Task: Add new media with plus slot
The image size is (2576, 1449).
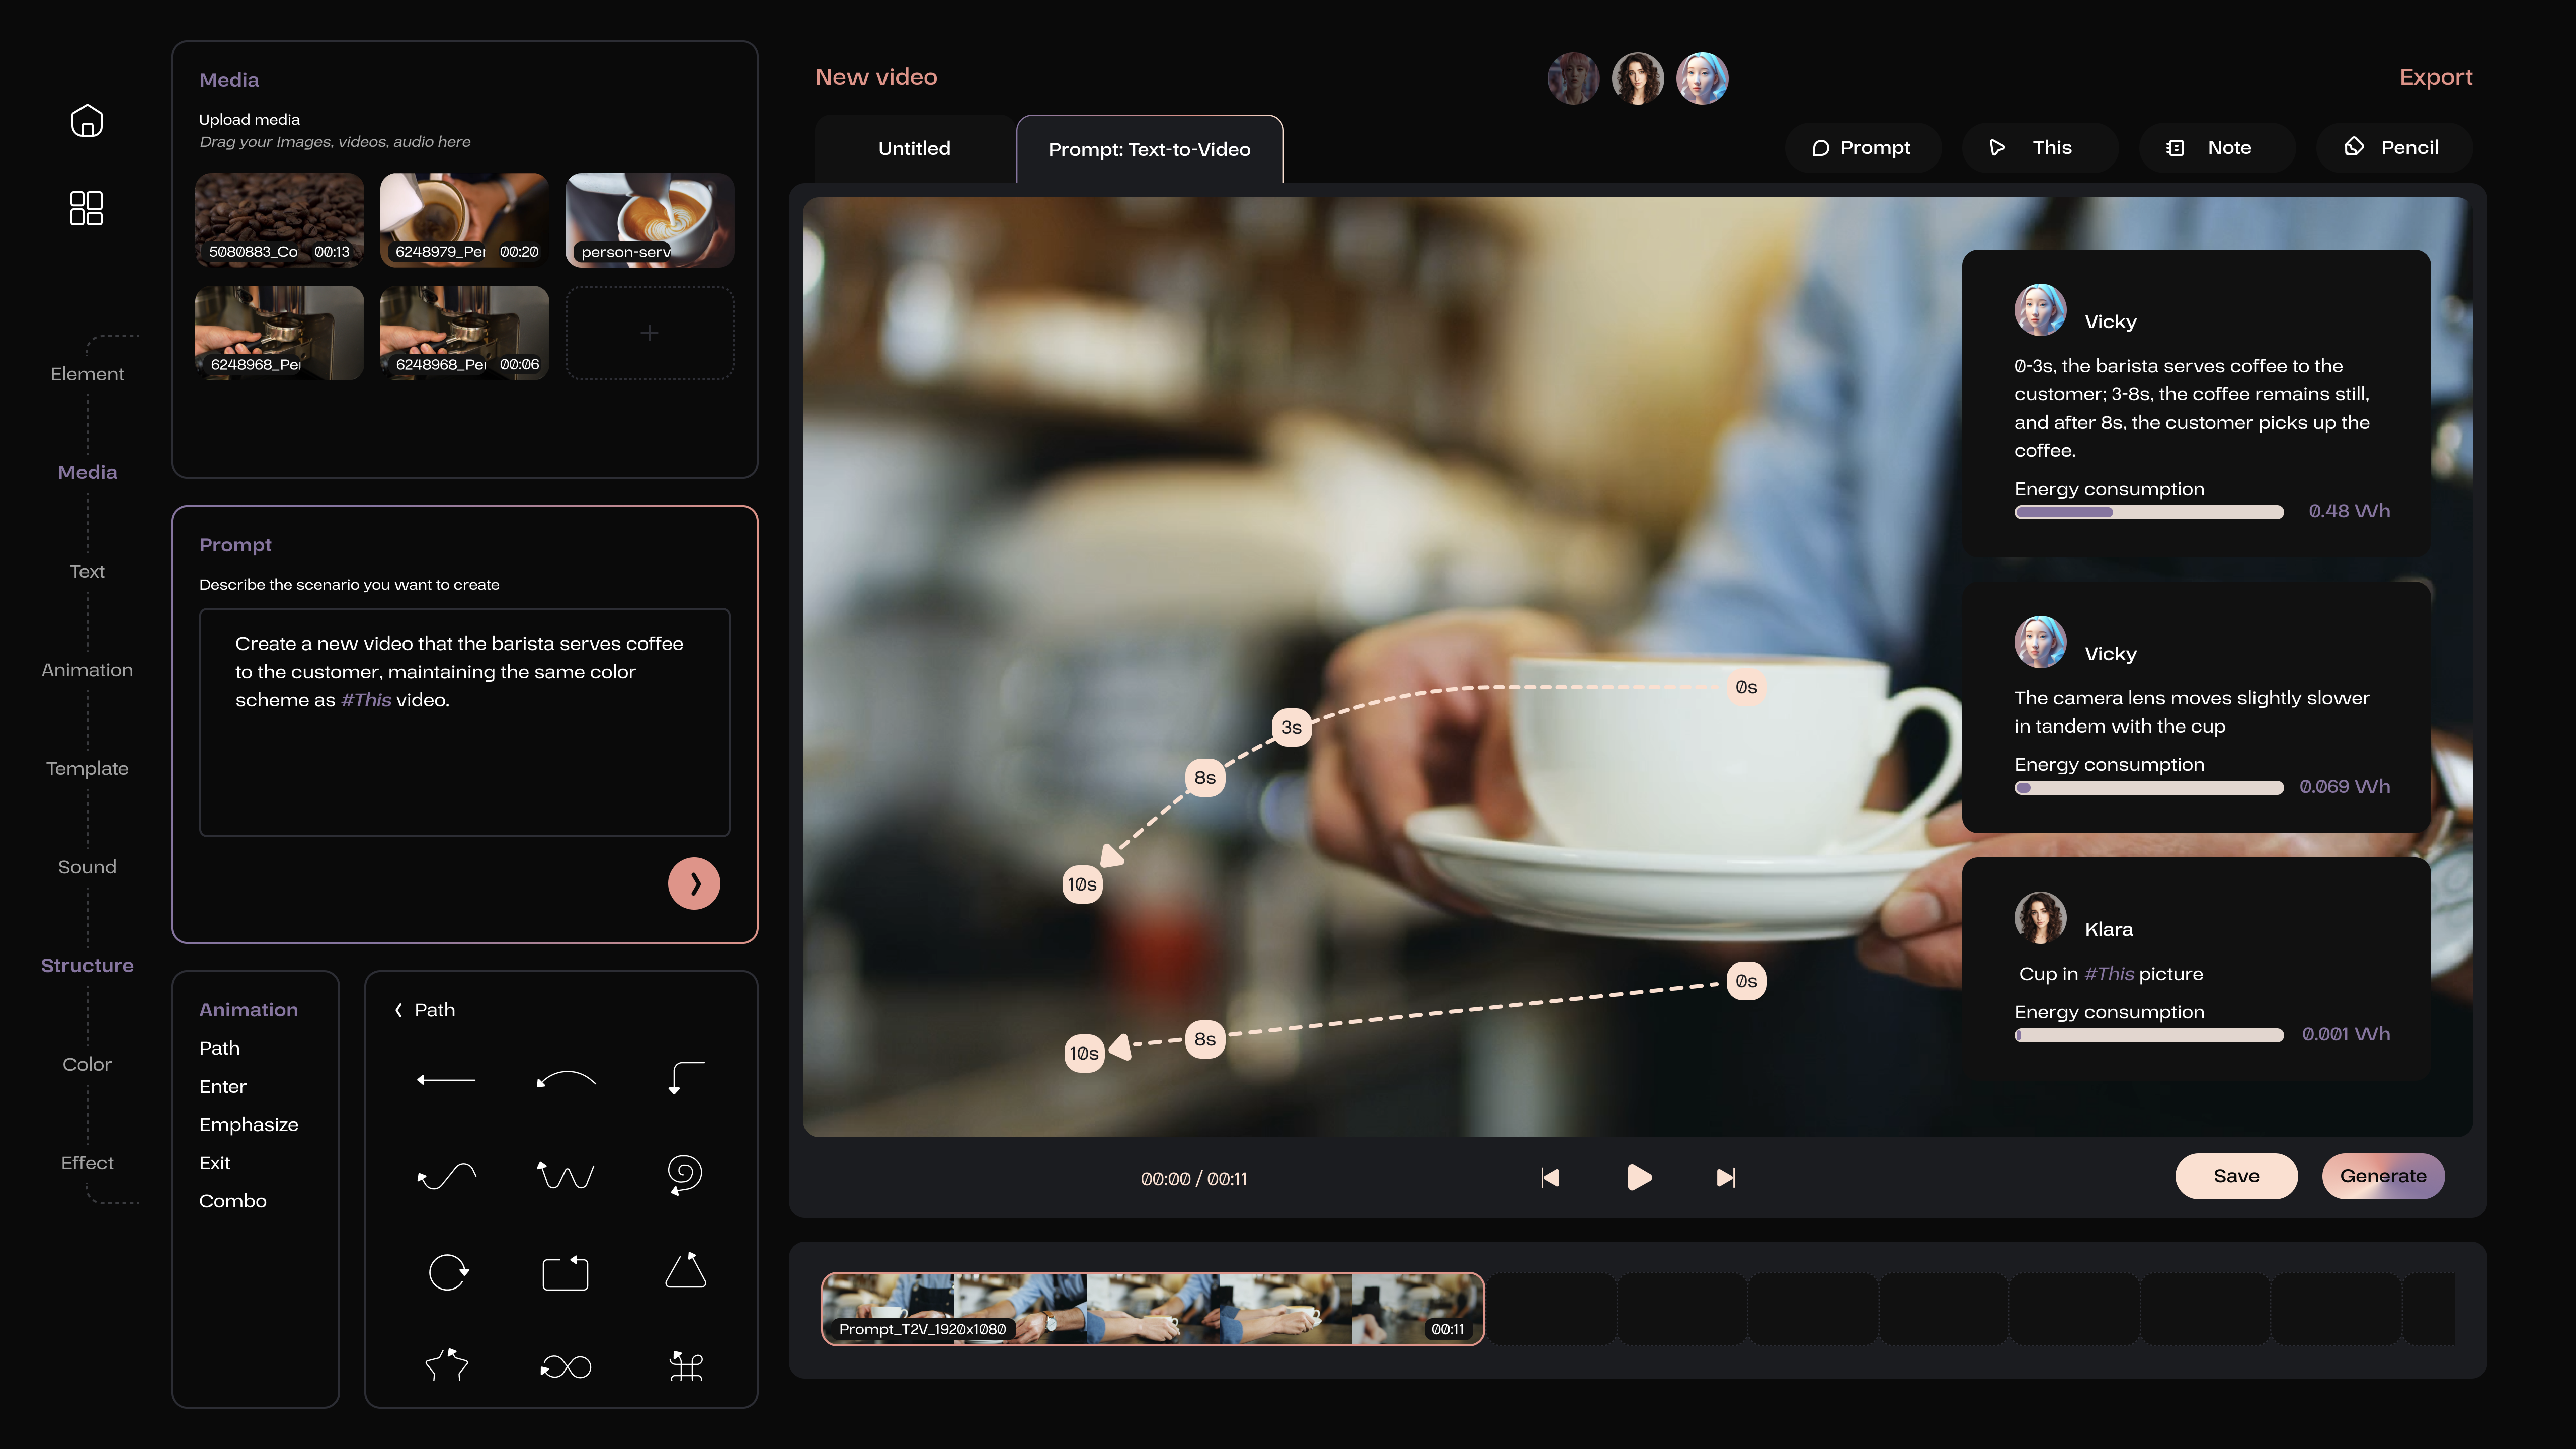Action: click(649, 332)
